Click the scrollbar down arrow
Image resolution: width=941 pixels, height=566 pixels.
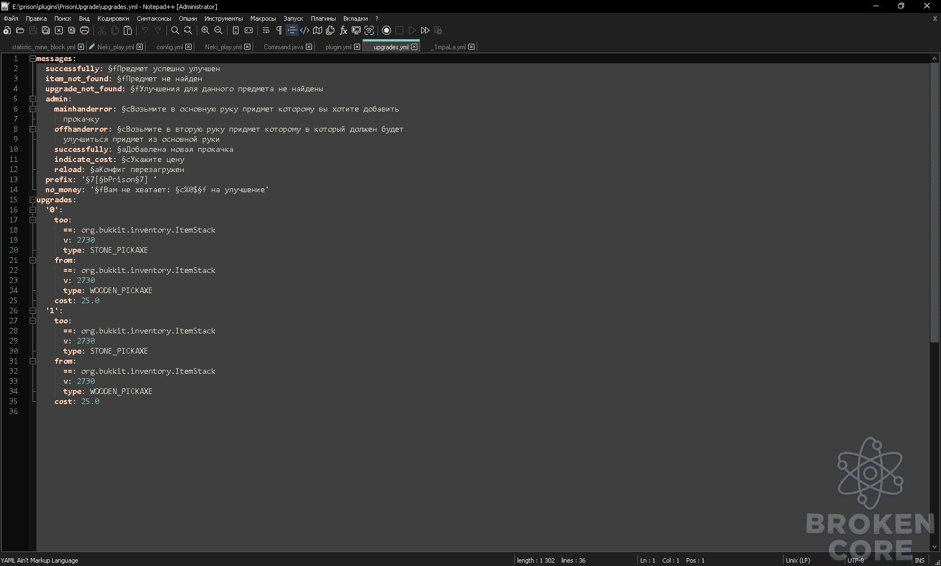(x=934, y=547)
